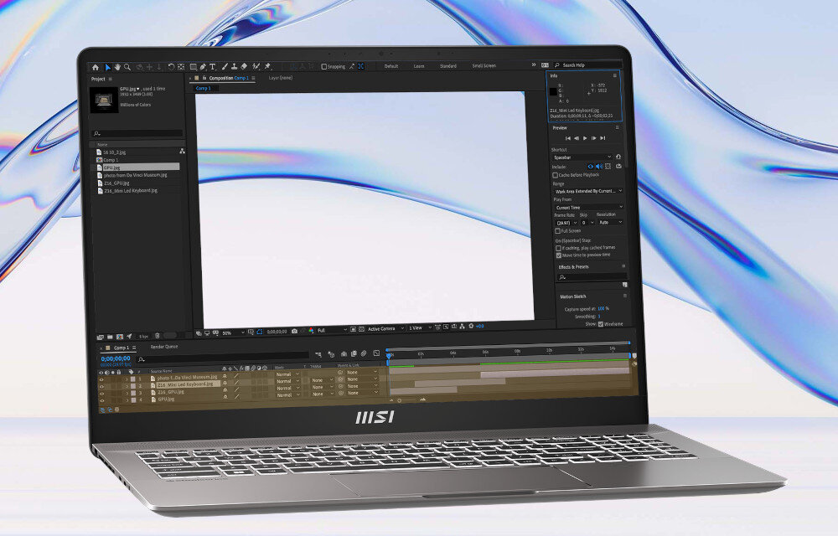838x536 pixels.
Task: Open the Normal blend mode dropdown
Action: [285, 374]
